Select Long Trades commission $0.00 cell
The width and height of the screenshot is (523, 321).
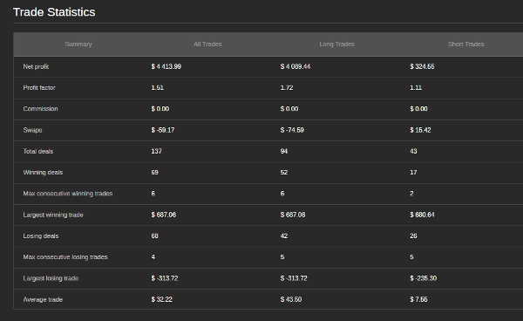(289, 109)
